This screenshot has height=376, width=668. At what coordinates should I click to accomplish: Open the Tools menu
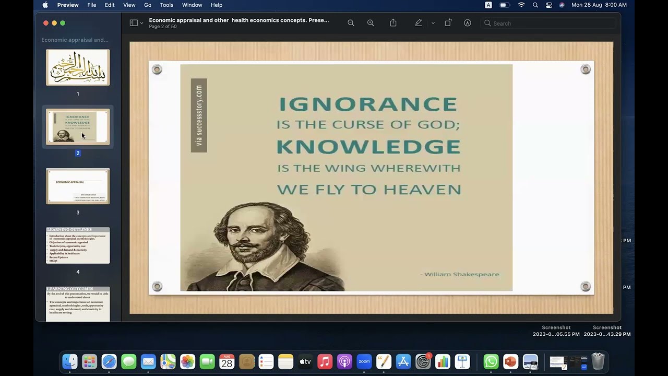(166, 5)
